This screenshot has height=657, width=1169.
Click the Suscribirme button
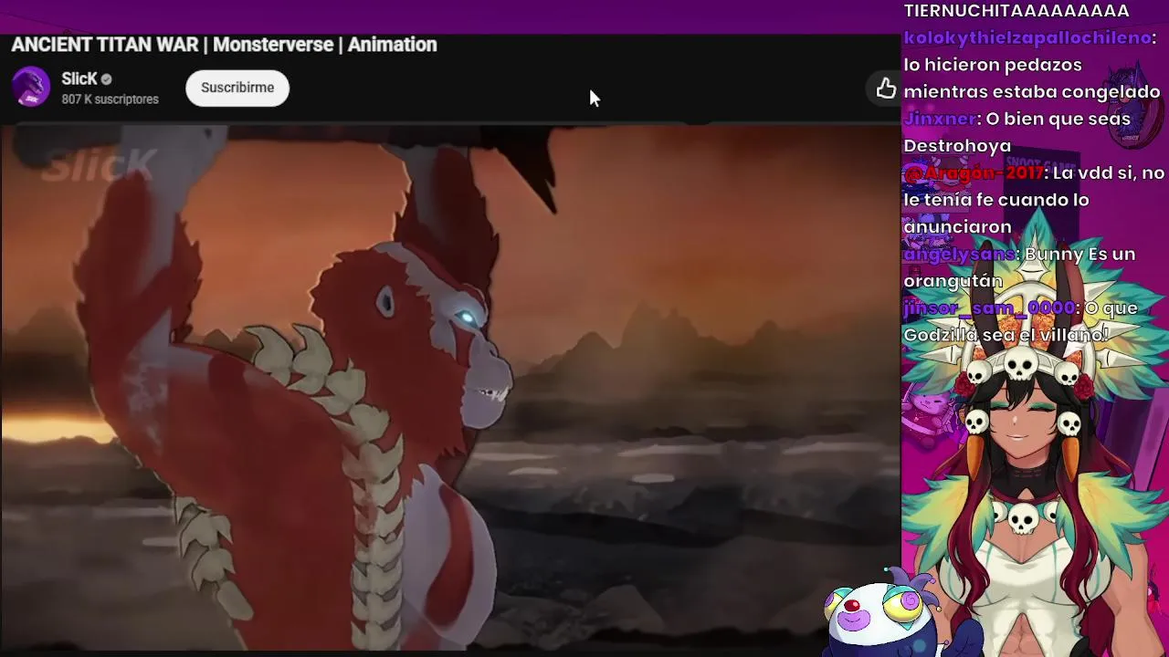(x=237, y=88)
